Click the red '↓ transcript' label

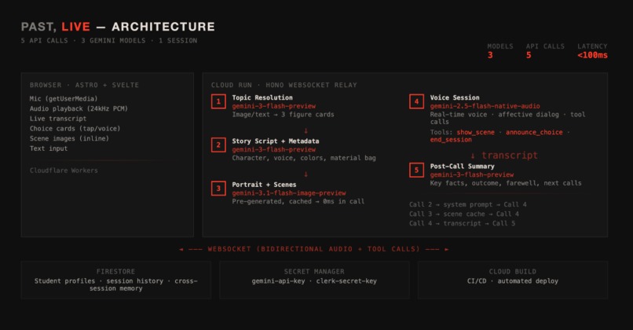tap(504, 156)
